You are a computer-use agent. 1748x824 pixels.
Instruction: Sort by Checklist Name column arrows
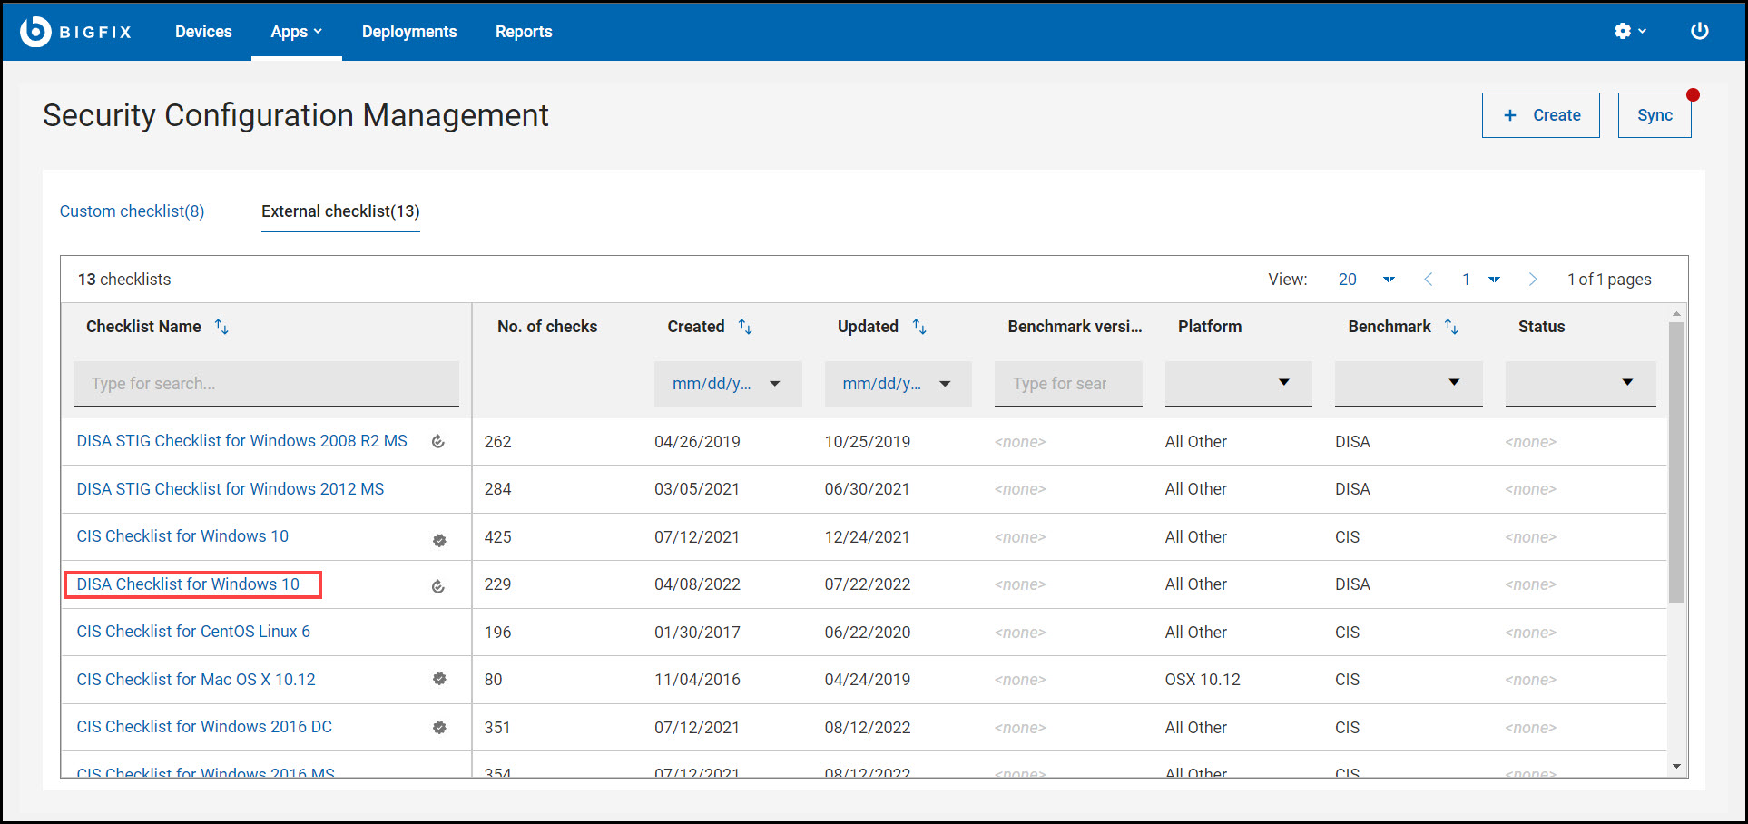click(221, 327)
